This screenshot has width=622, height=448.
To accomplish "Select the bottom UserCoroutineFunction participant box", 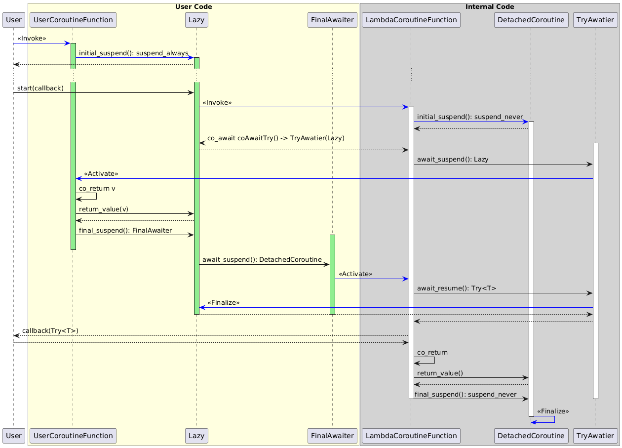I will (73, 436).
